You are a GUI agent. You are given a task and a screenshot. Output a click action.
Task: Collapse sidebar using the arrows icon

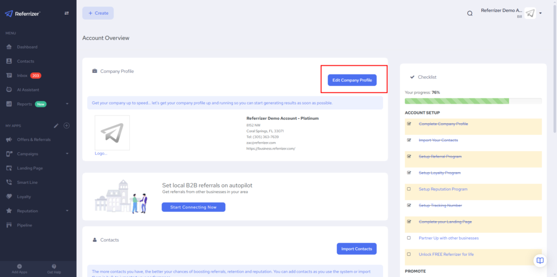point(66,13)
